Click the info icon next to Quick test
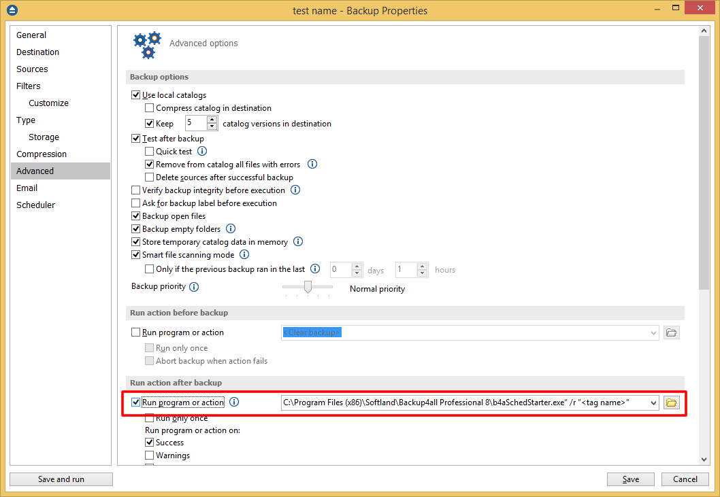 202,151
